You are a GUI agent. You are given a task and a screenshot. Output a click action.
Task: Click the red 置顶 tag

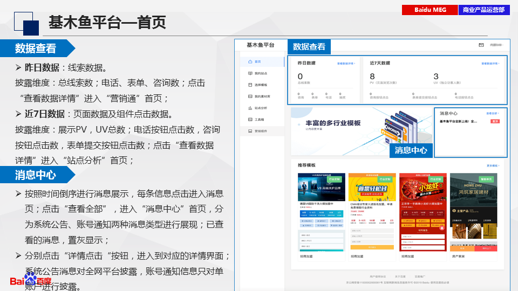point(495,121)
